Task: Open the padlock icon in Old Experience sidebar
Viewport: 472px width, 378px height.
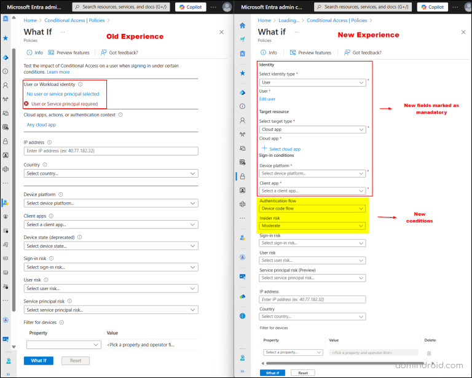Action: pos(6,141)
